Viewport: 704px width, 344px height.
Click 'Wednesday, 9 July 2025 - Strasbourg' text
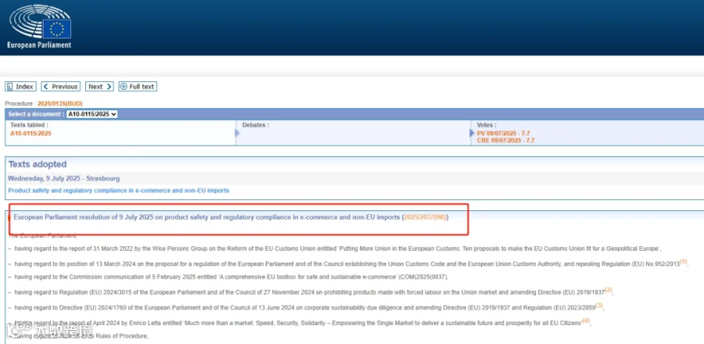pyautogui.click(x=64, y=178)
